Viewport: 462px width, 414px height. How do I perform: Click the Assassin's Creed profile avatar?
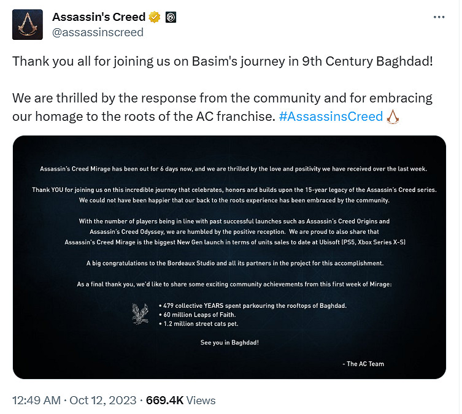[x=28, y=25]
